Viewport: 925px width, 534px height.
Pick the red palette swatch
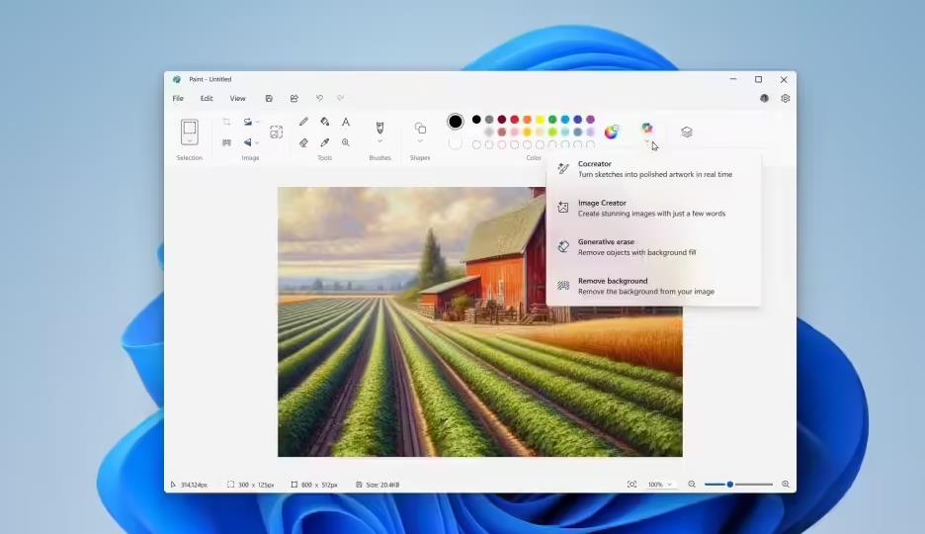coord(515,120)
